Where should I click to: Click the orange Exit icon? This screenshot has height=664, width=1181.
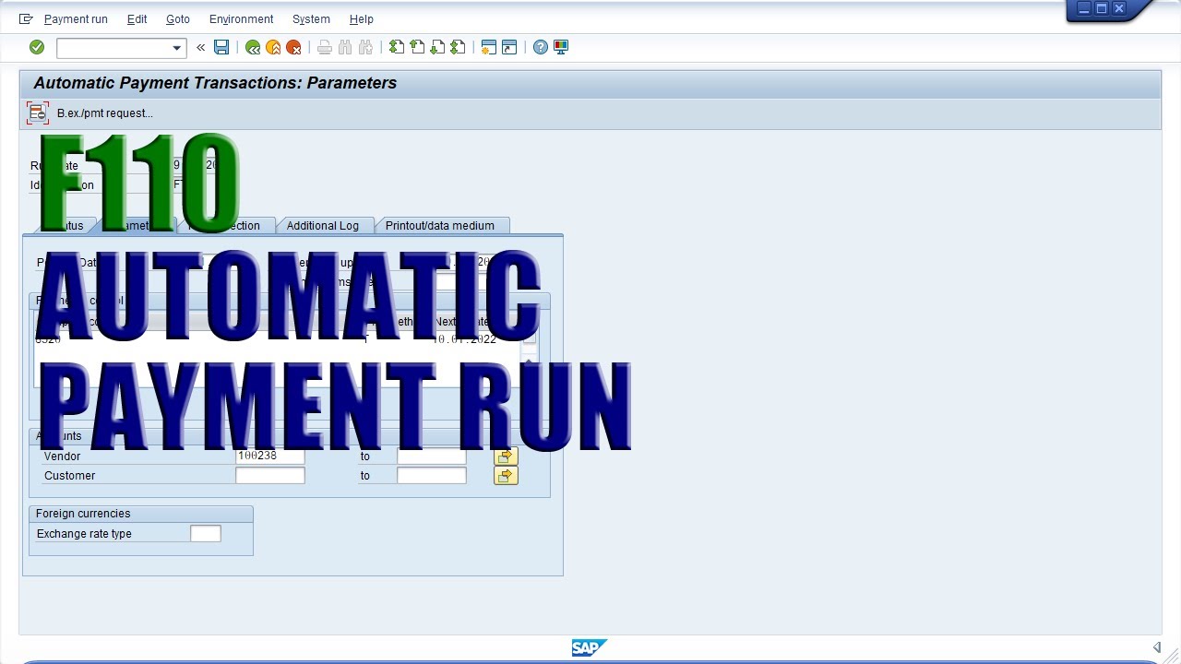[x=273, y=47]
